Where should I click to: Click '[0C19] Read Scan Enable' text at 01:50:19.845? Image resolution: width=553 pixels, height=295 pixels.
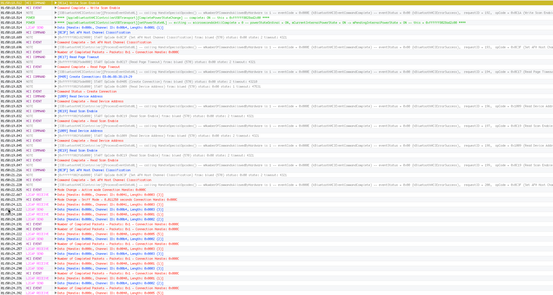click(78, 150)
